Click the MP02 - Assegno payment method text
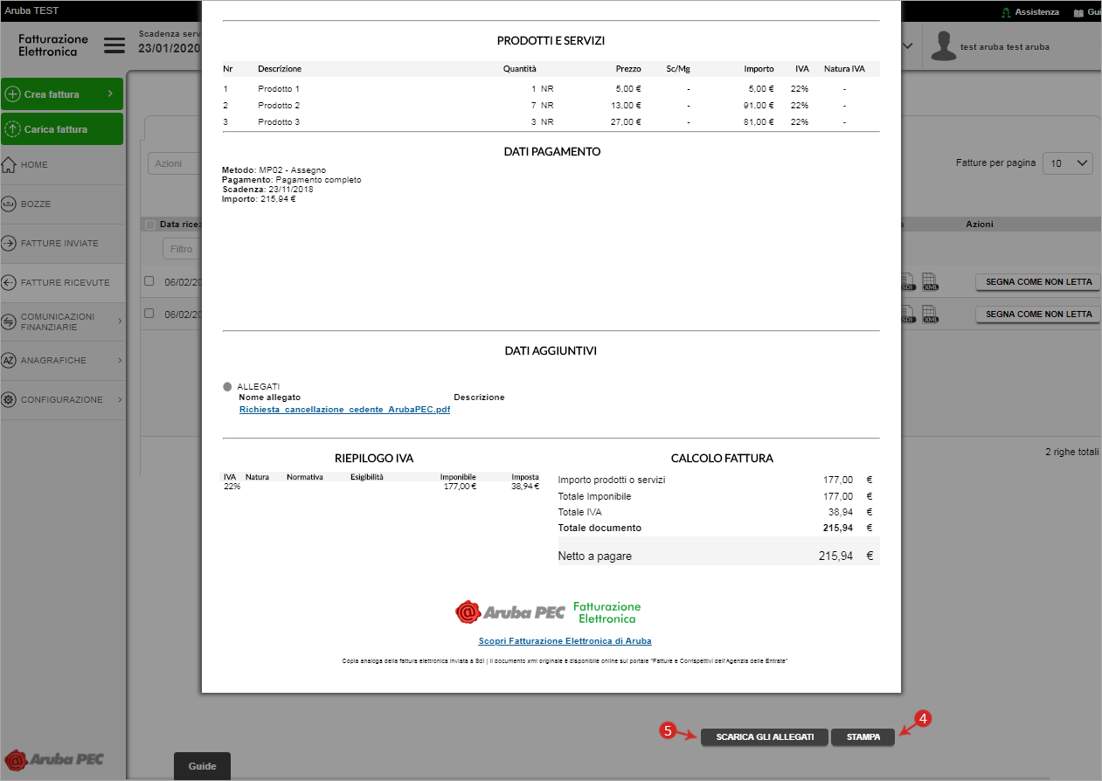The image size is (1102, 781). [x=292, y=169]
